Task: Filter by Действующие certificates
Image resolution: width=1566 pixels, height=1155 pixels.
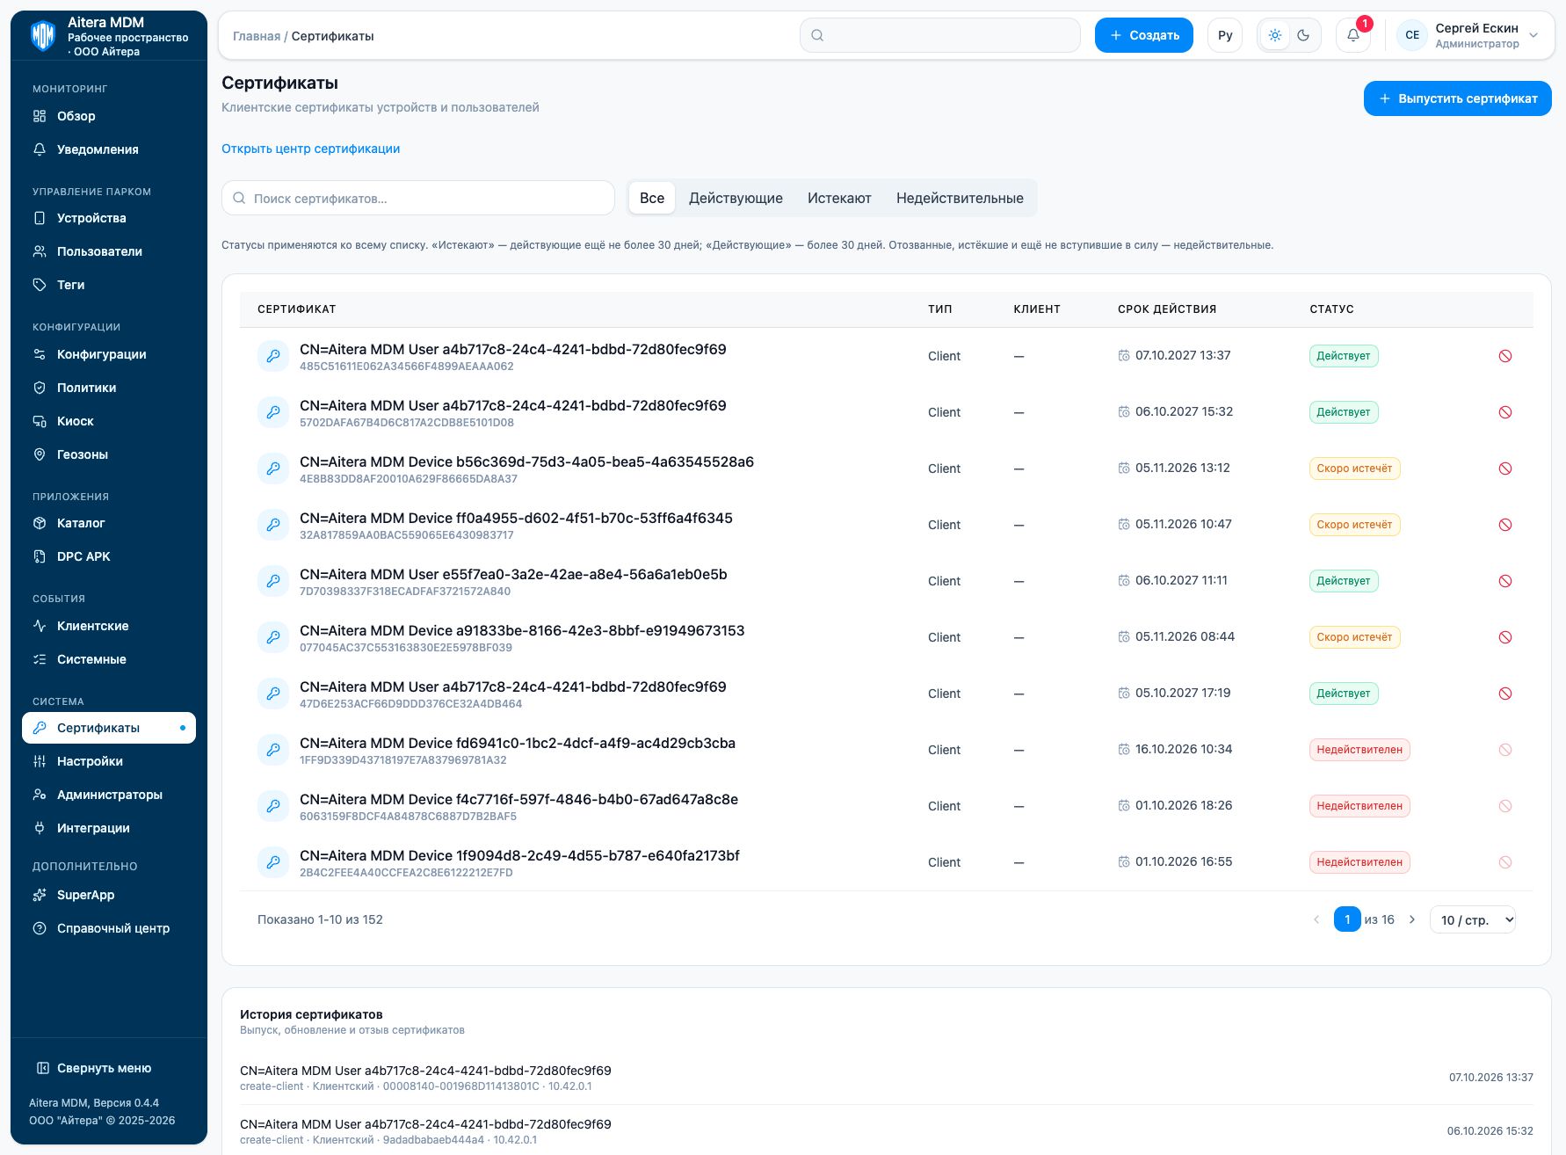Action: [x=736, y=198]
